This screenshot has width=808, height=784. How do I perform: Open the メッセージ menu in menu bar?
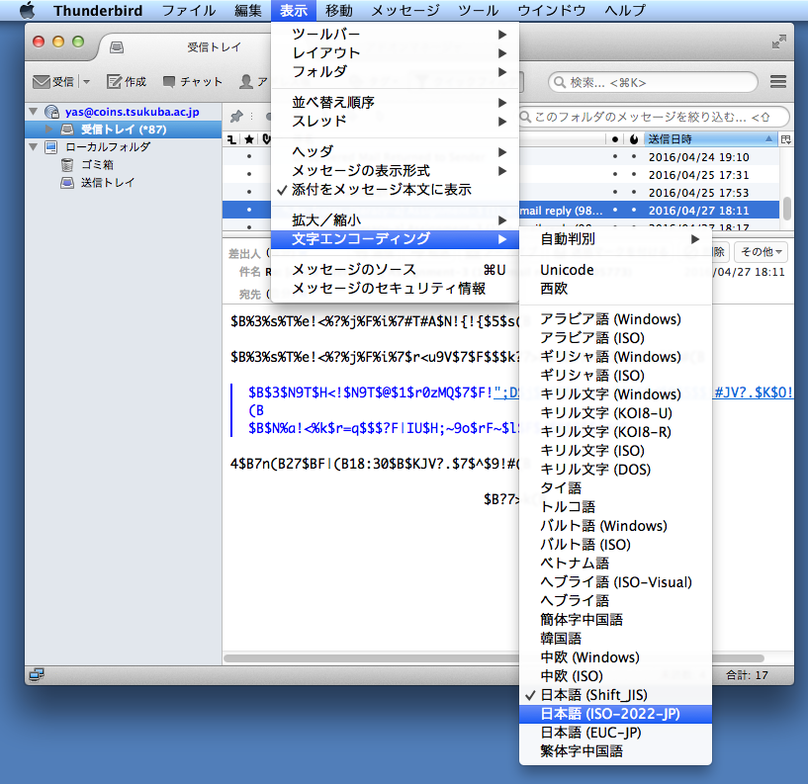click(405, 10)
